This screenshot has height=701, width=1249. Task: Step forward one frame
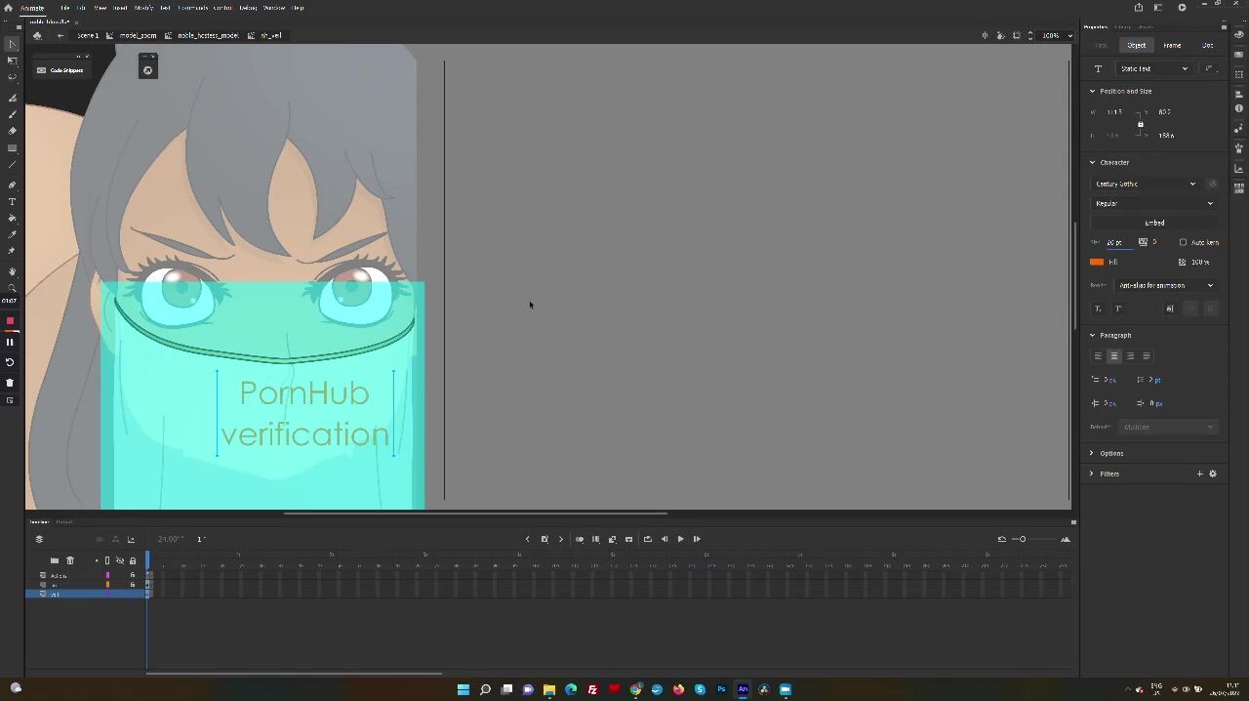[x=697, y=539]
